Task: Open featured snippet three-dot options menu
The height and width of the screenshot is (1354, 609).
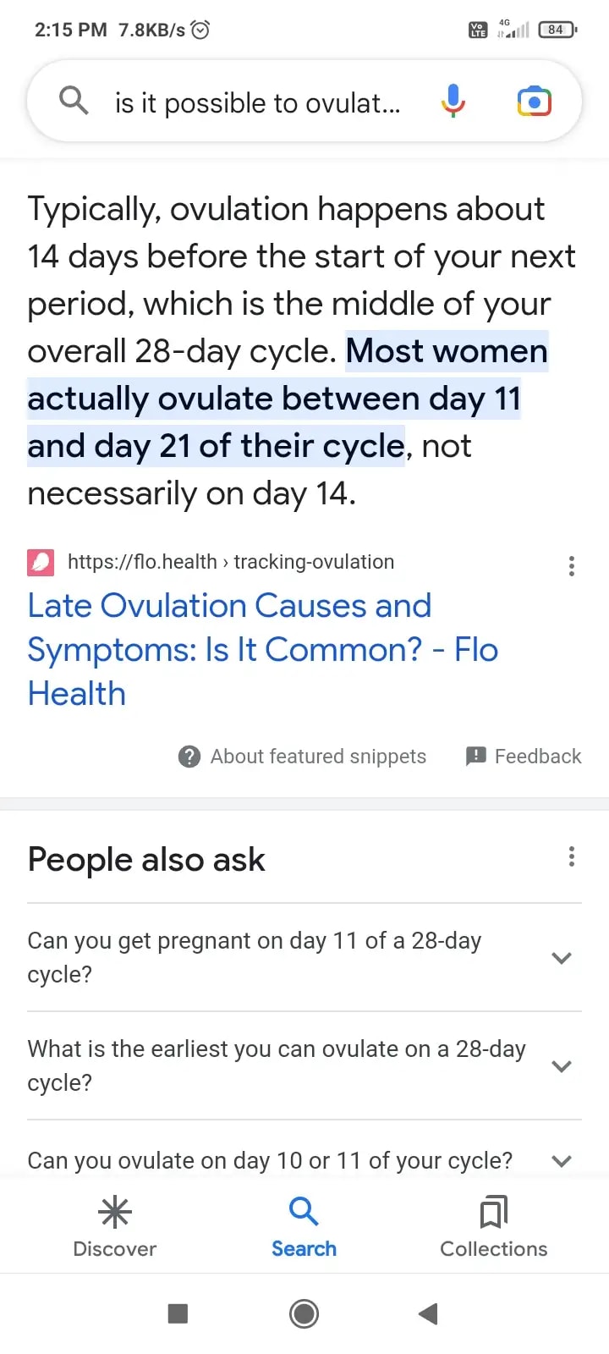Action: coord(572,566)
